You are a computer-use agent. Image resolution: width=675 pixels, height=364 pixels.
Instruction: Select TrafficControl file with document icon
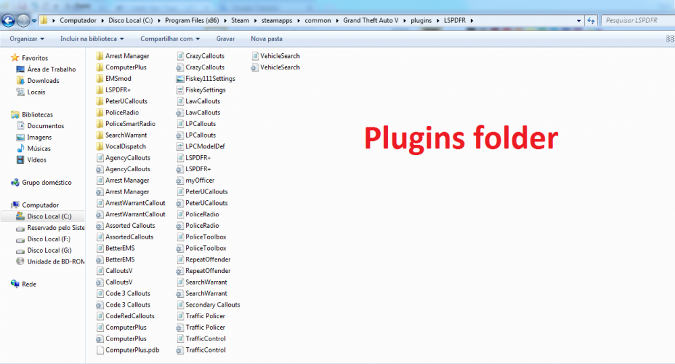(201, 338)
